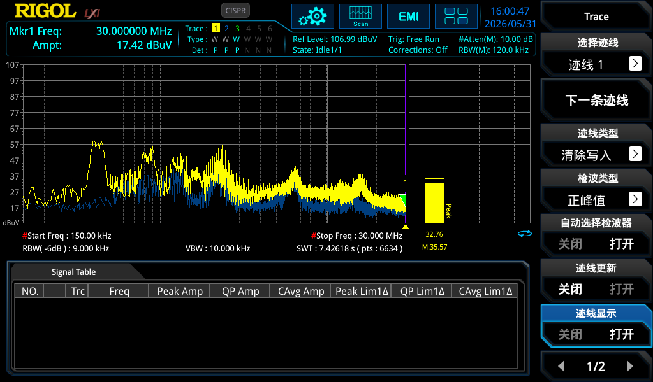This screenshot has width=653, height=382.
Task: Click the meter max value M:35.57
Action: (x=434, y=247)
